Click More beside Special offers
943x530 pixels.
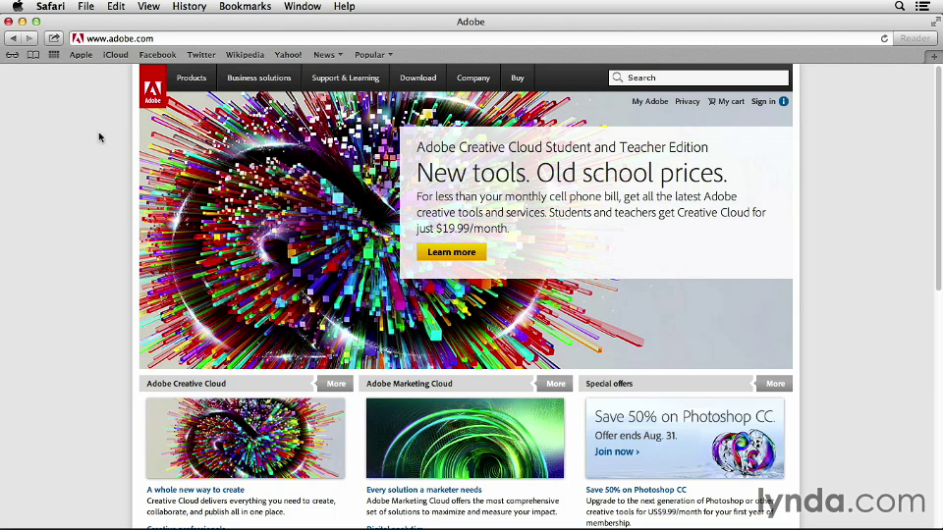click(775, 384)
